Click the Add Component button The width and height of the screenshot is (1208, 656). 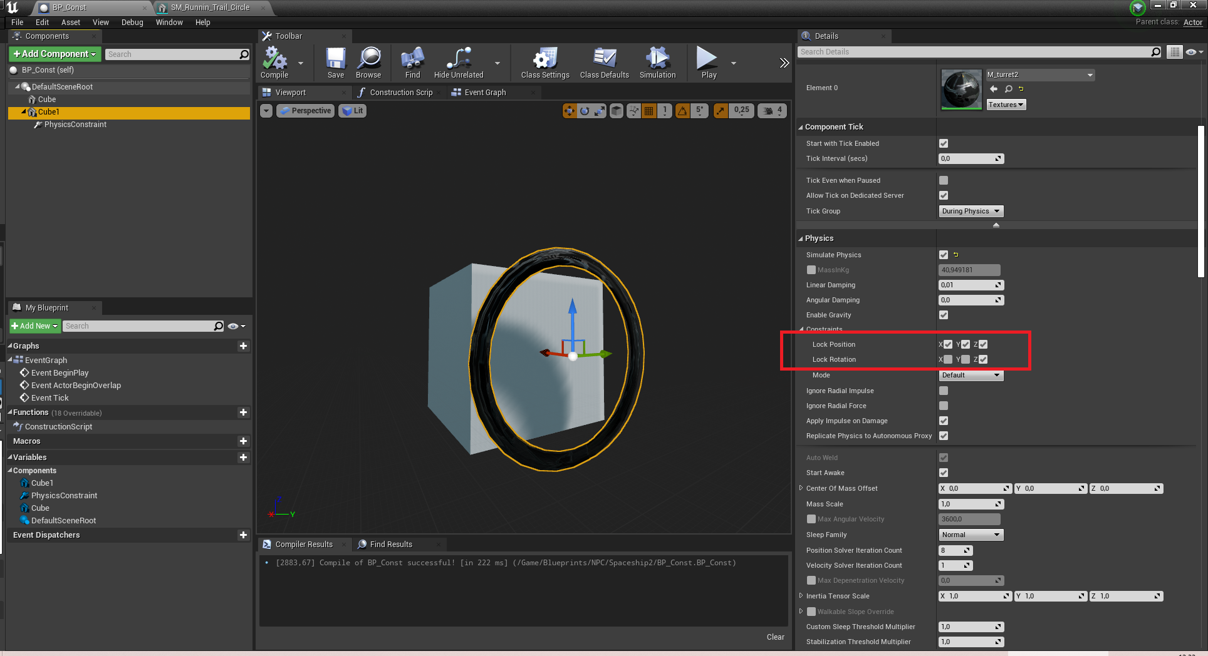[x=55, y=54]
